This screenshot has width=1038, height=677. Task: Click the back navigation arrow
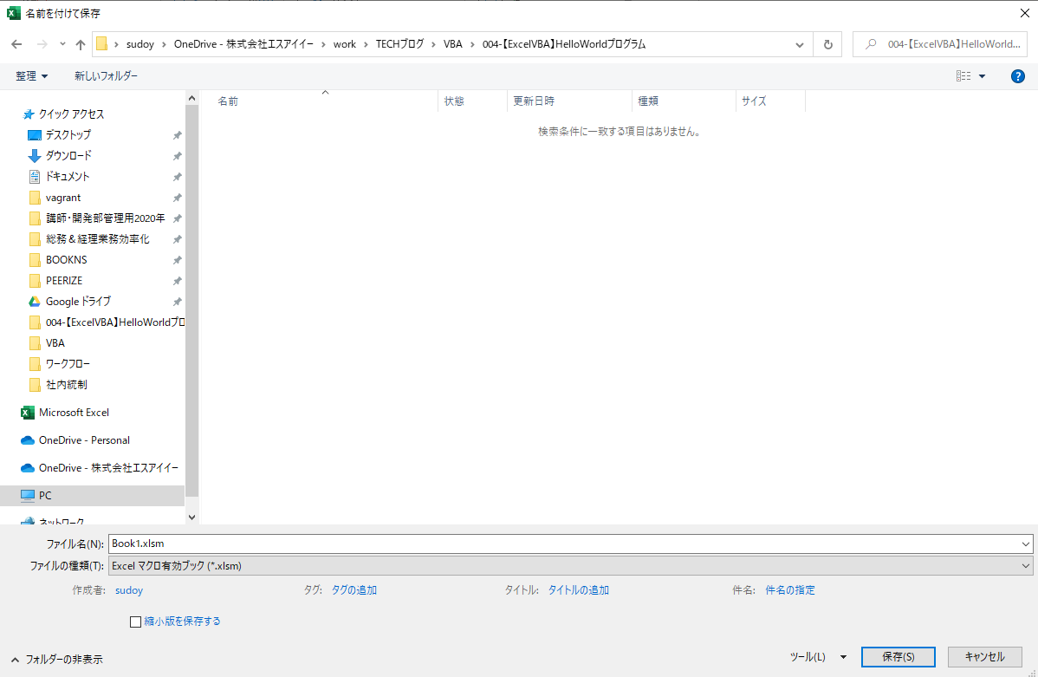click(x=16, y=44)
